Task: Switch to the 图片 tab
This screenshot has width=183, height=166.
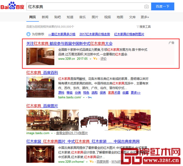Action: [95, 17]
